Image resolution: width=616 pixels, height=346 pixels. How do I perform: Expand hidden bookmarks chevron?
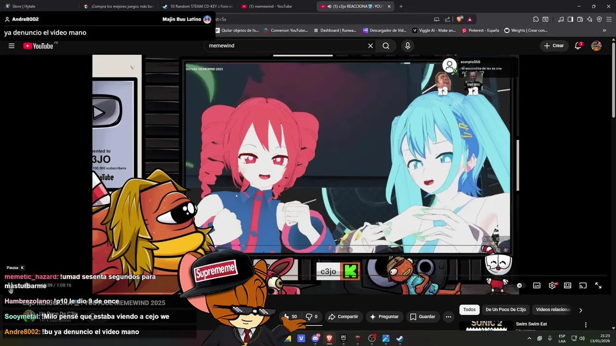(x=604, y=30)
